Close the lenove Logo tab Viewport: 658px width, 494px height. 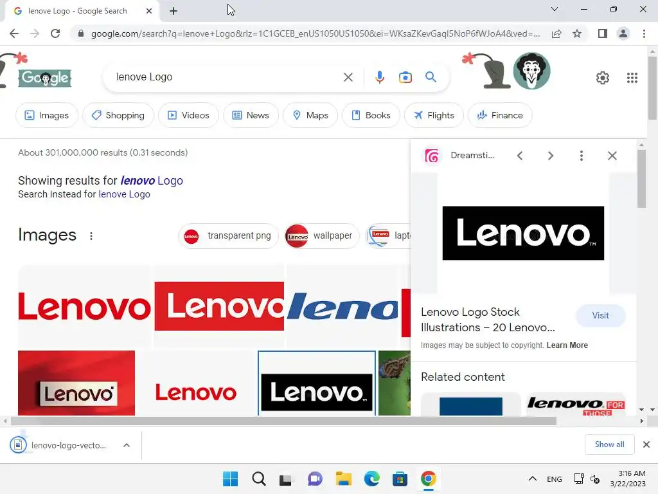[x=149, y=11]
